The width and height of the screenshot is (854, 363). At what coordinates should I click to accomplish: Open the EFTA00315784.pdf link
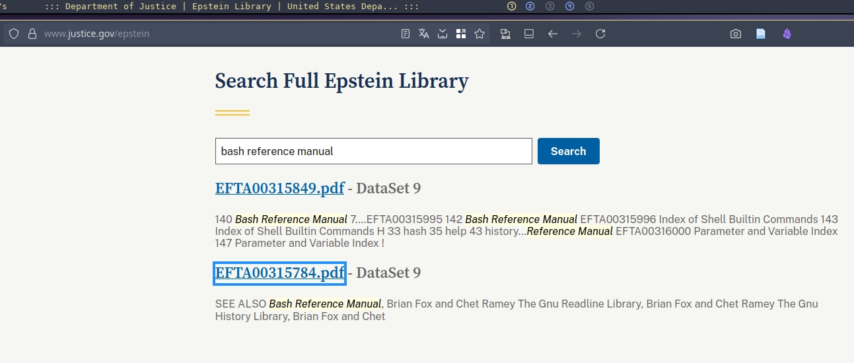point(279,273)
